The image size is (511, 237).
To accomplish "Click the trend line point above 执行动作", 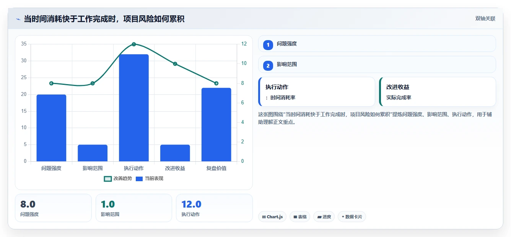I will (x=134, y=44).
